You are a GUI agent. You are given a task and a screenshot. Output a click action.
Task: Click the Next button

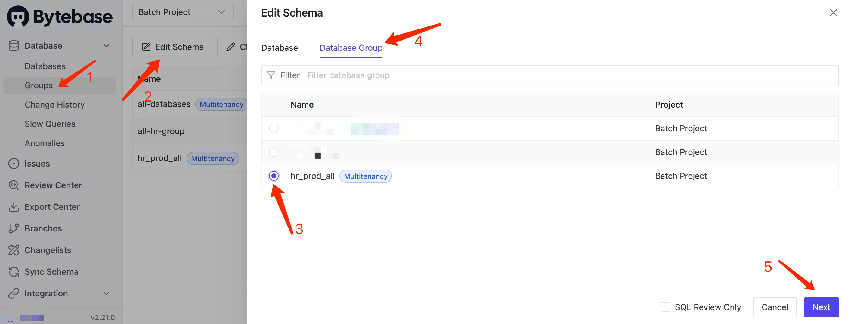821,307
